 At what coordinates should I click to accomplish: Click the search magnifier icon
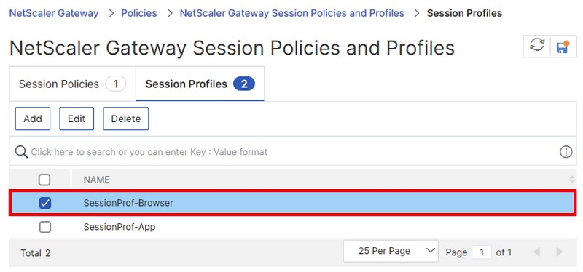(x=21, y=152)
